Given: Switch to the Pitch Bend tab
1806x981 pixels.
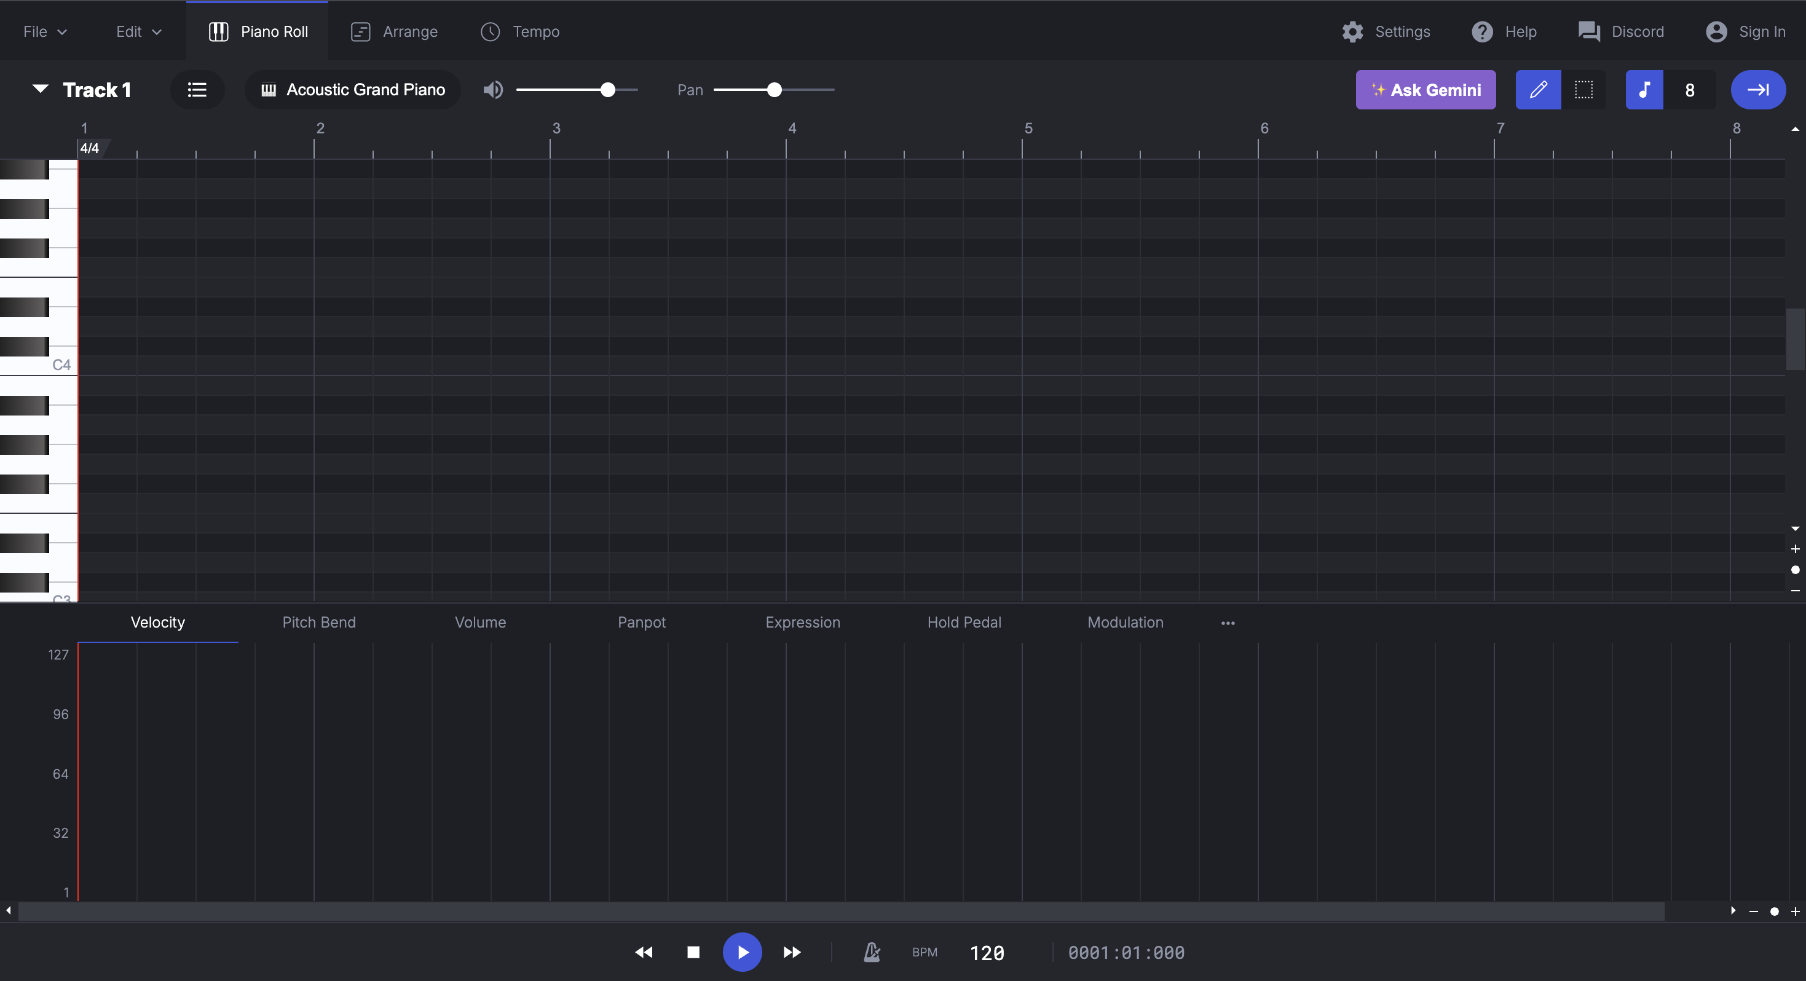Looking at the screenshot, I should pos(319,622).
